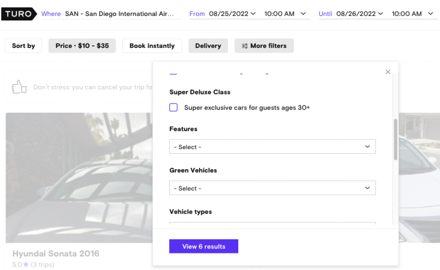The height and width of the screenshot is (270, 440).
Task: Click the filter panel scrollbar
Action: [395, 139]
